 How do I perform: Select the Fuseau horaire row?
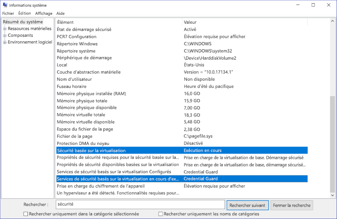pyautogui.click(x=182, y=86)
